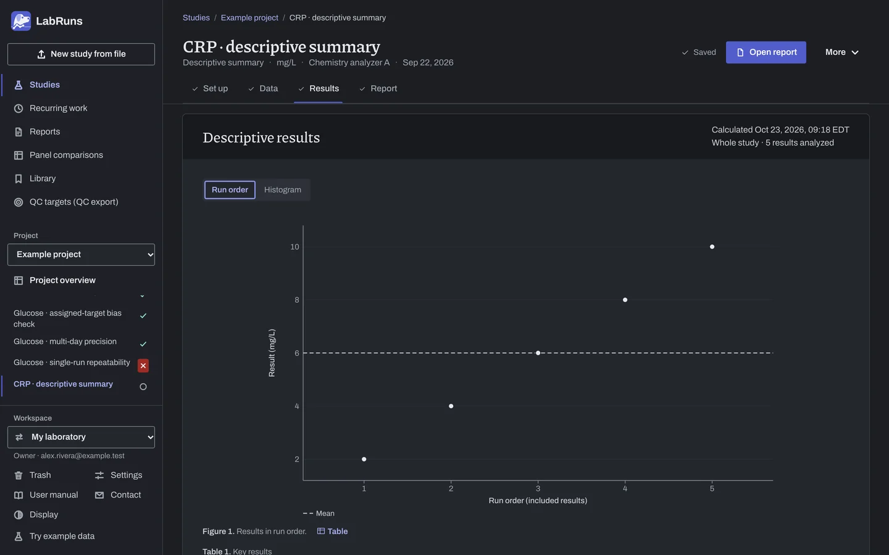Click New study from file
This screenshot has width=889, height=555.
point(81,54)
